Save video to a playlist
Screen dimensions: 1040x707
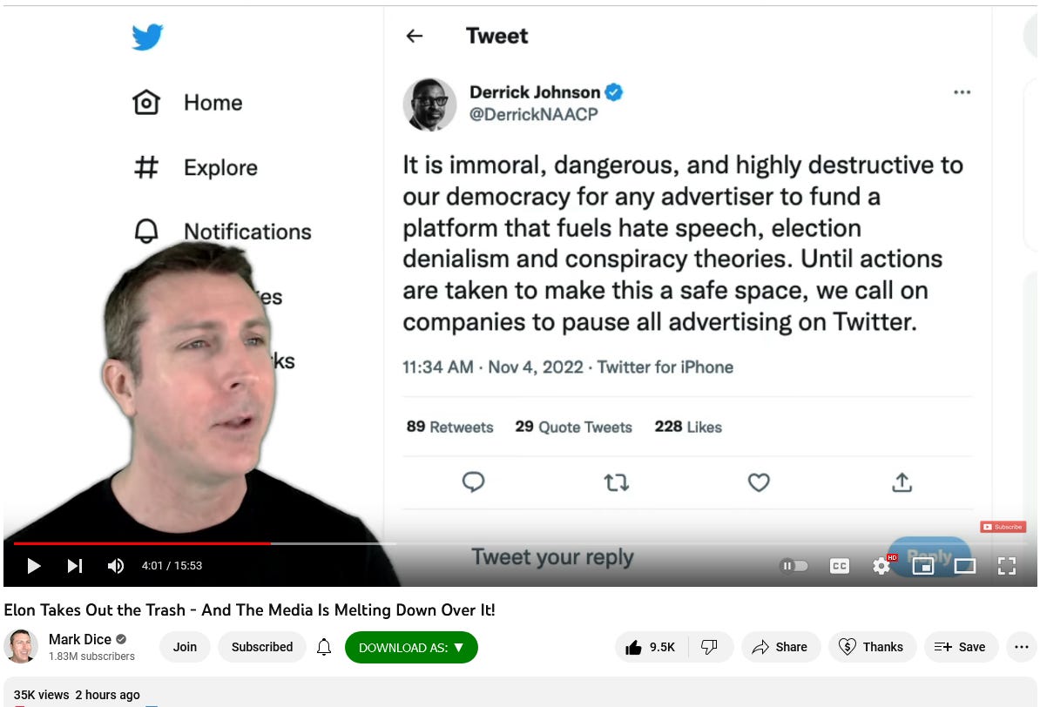961,647
